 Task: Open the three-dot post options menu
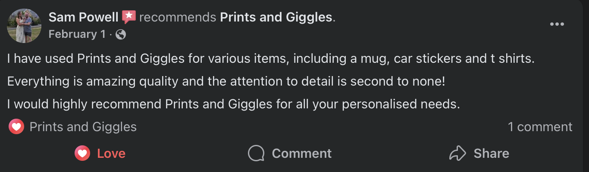point(557,25)
